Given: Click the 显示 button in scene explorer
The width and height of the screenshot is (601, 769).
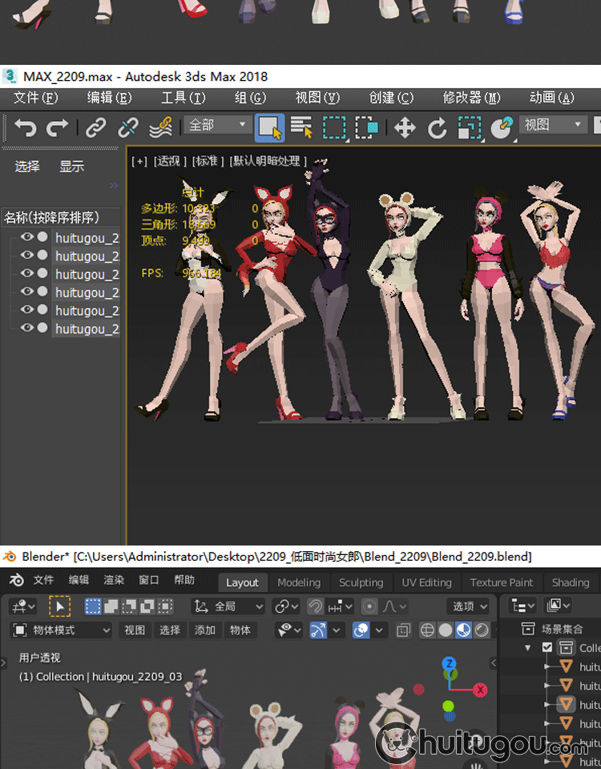Looking at the screenshot, I should tap(71, 167).
